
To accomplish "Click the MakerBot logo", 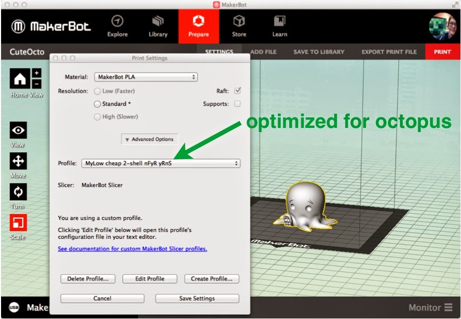I will [x=51, y=26].
